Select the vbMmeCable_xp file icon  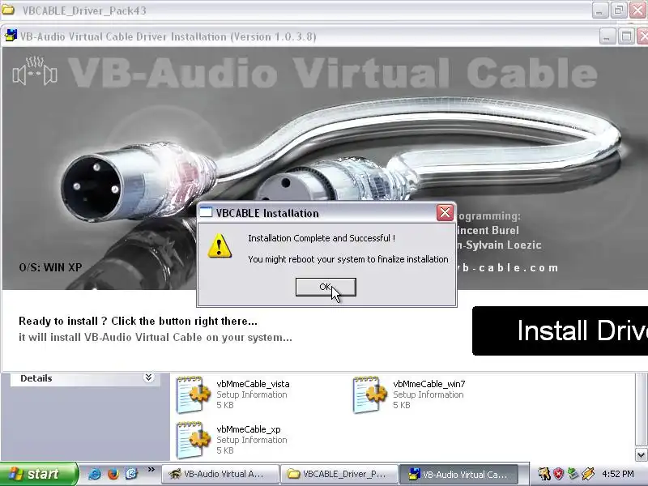(194, 440)
